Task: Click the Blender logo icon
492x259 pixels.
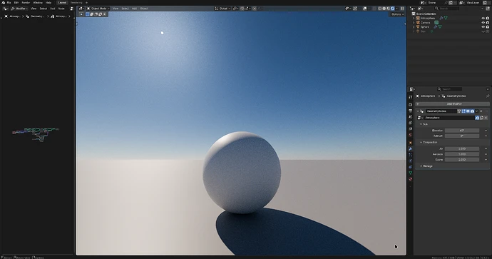Action: 3,3
